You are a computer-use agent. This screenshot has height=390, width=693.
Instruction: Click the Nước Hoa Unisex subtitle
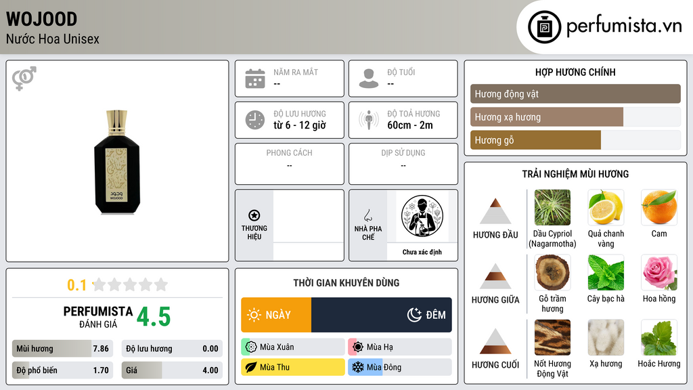[x=53, y=39]
